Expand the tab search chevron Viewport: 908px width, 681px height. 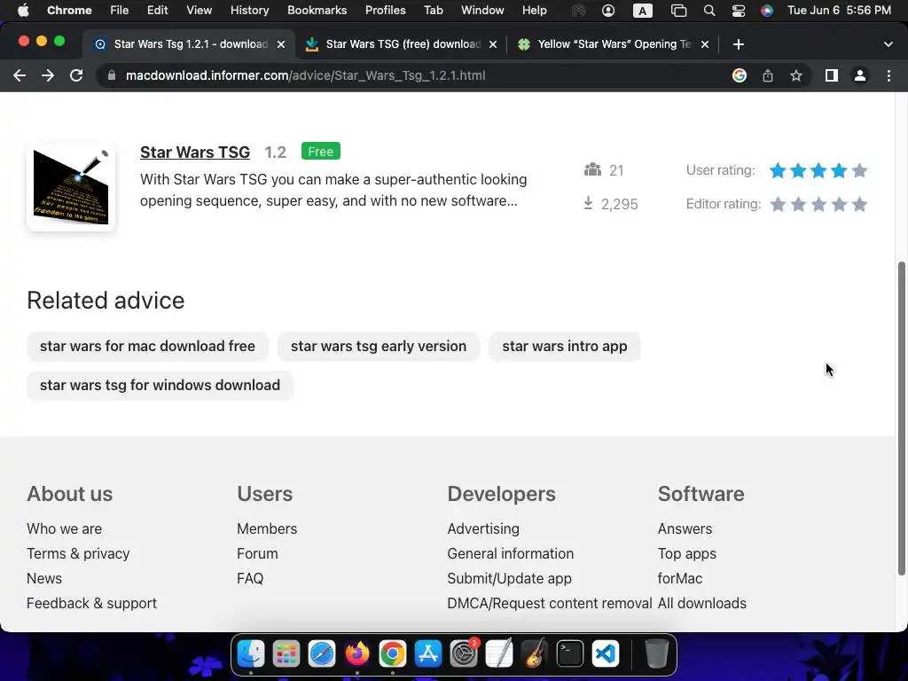coord(888,44)
